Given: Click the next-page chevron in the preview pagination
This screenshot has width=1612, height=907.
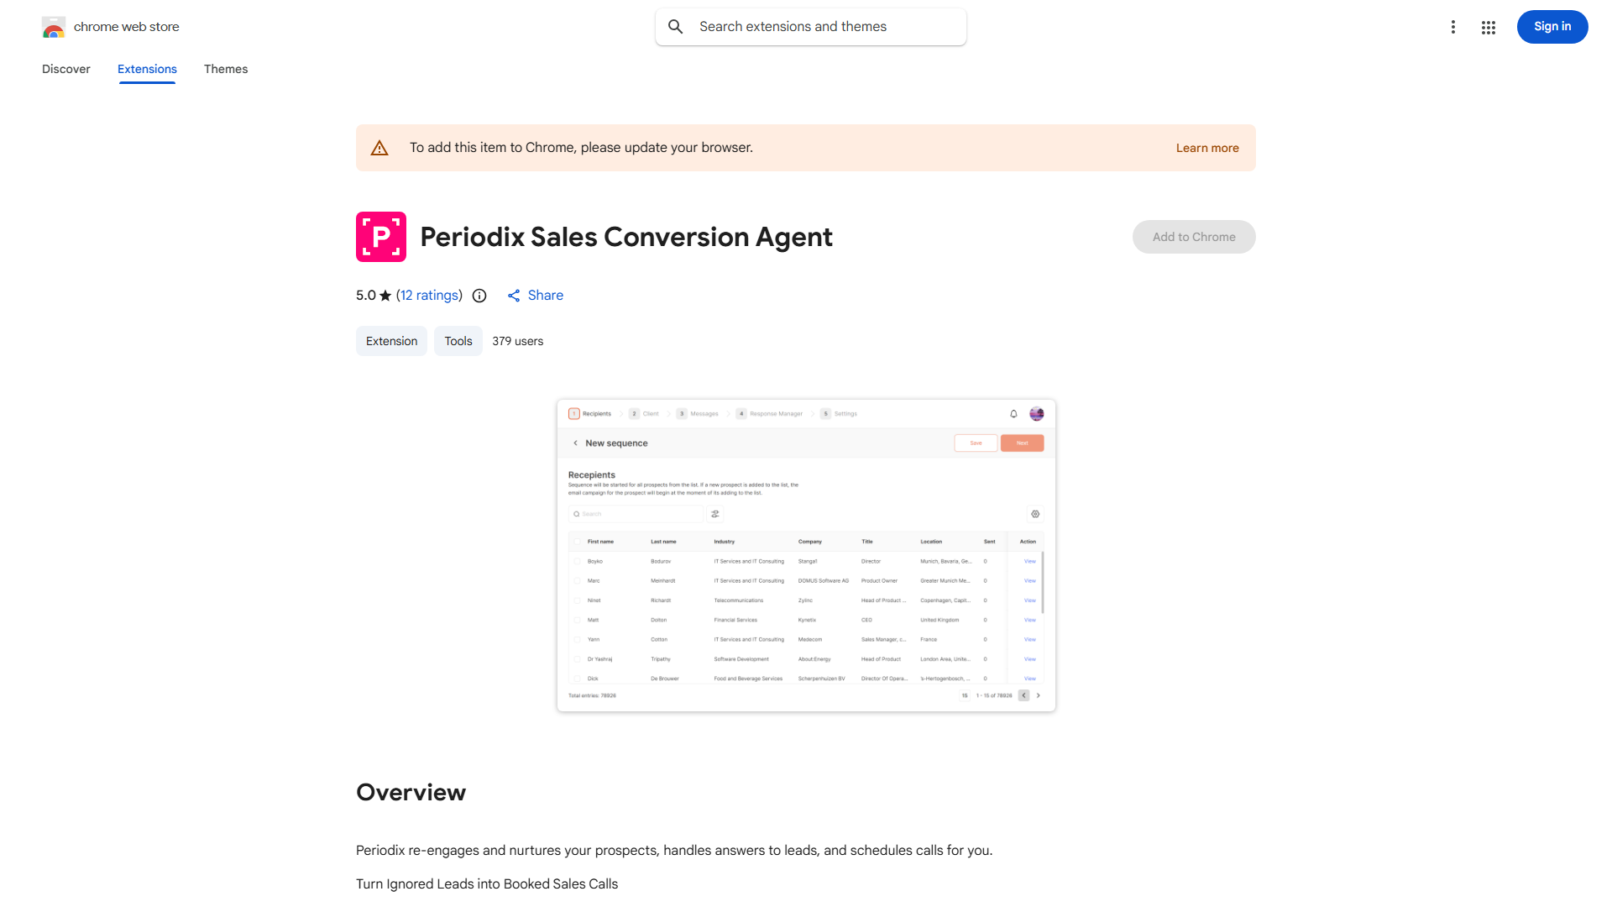Looking at the screenshot, I should click(x=1038, y=695).
